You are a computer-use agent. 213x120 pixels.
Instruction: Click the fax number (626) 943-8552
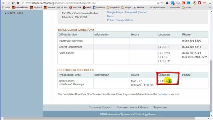[x=194, y=57]
